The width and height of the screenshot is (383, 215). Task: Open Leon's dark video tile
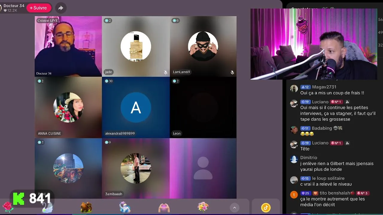(203, 107)
